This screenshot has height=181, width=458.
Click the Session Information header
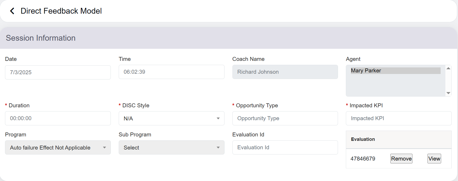(x=41, y=38)
